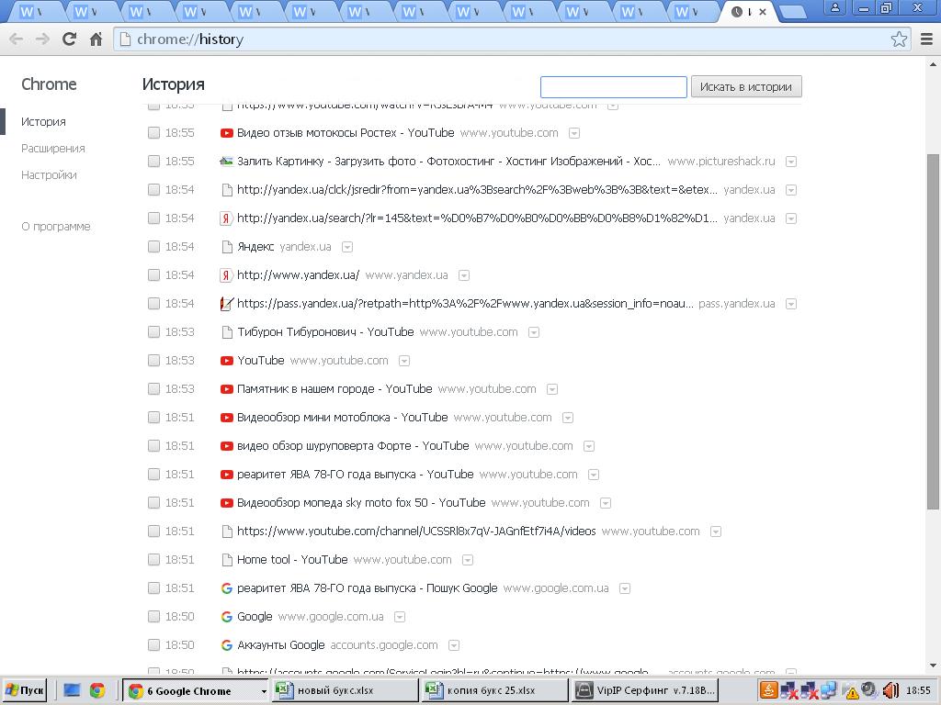Click page icon of 'Home tool - YouTube' entry

click(227, 560)
